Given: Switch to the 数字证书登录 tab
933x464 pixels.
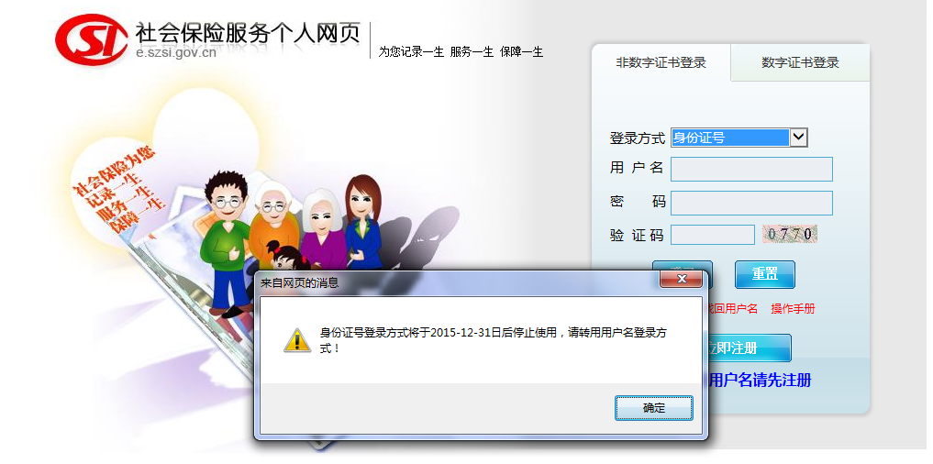Looking at the screenshot, I should point(800,62).
